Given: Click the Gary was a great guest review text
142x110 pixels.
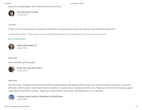Looking at the screenshot, I should [x=35, y=7].
